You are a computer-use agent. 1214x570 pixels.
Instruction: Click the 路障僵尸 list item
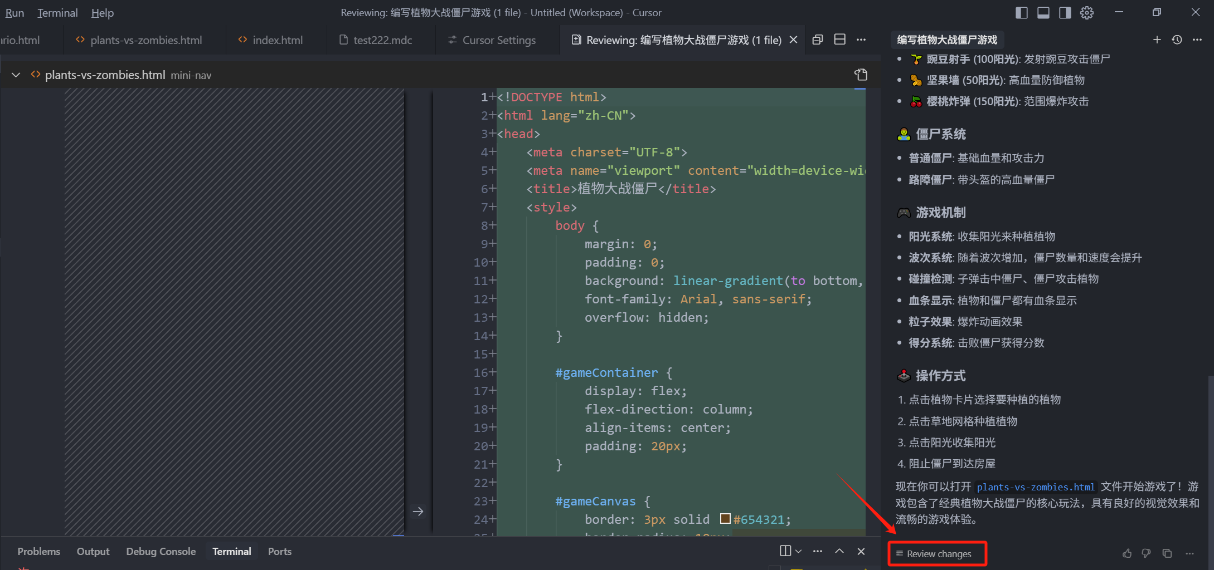click(982, 180)
